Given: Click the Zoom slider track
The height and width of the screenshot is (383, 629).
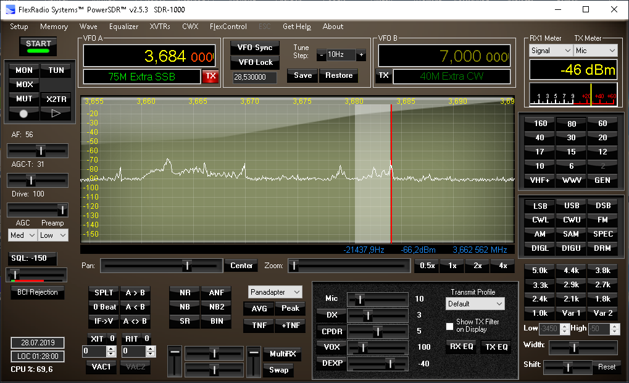Looking at the screenshot, I should click(349, 266).
